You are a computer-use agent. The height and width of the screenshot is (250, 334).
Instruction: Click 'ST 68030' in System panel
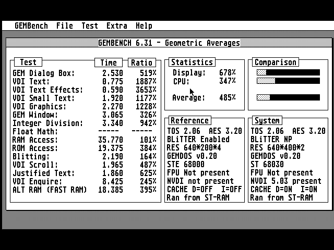coord(267,164)
